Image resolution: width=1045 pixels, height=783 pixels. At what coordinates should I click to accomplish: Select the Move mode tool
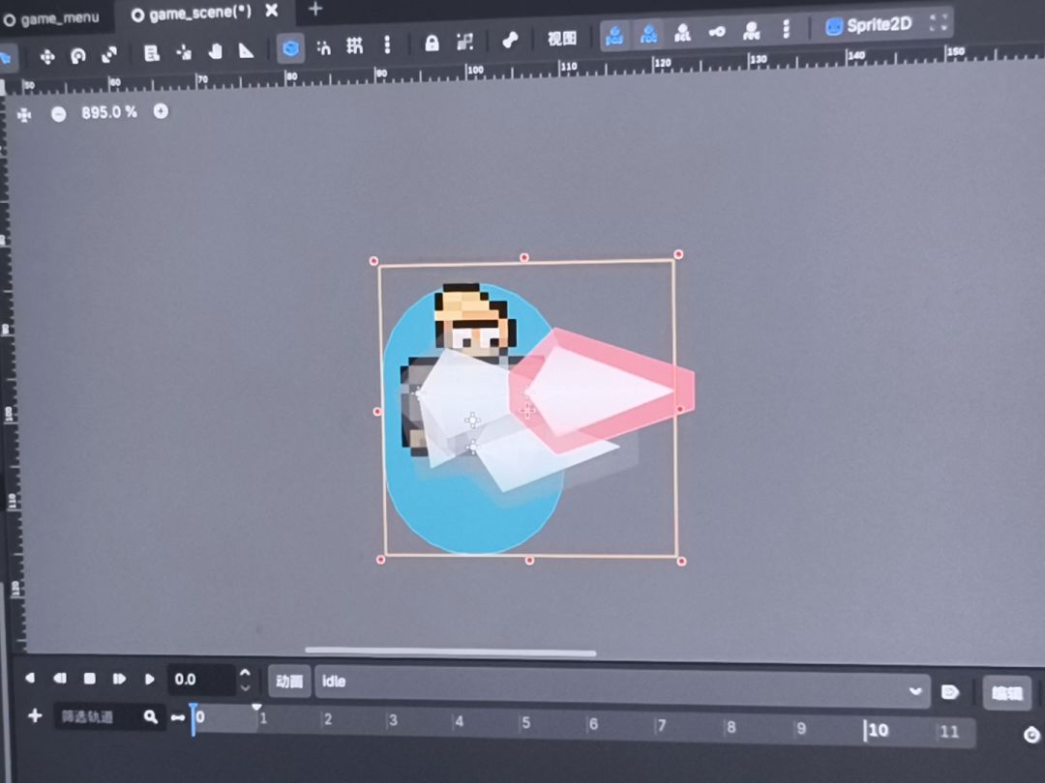(47, 57)
